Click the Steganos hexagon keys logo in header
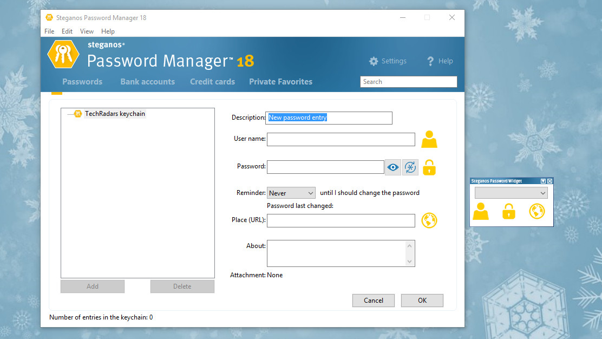Viewport: 602px width, 339px height. pyautogui.click(x=63, y=54)
